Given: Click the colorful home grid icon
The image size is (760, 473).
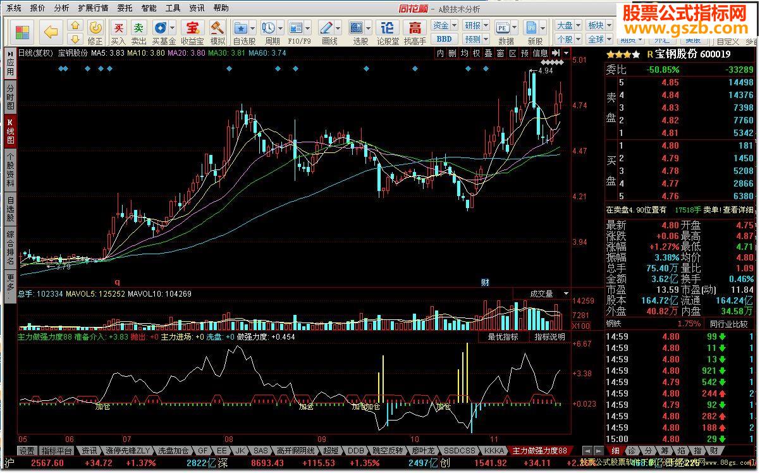Looking at the screenshot, I should 23,32.
